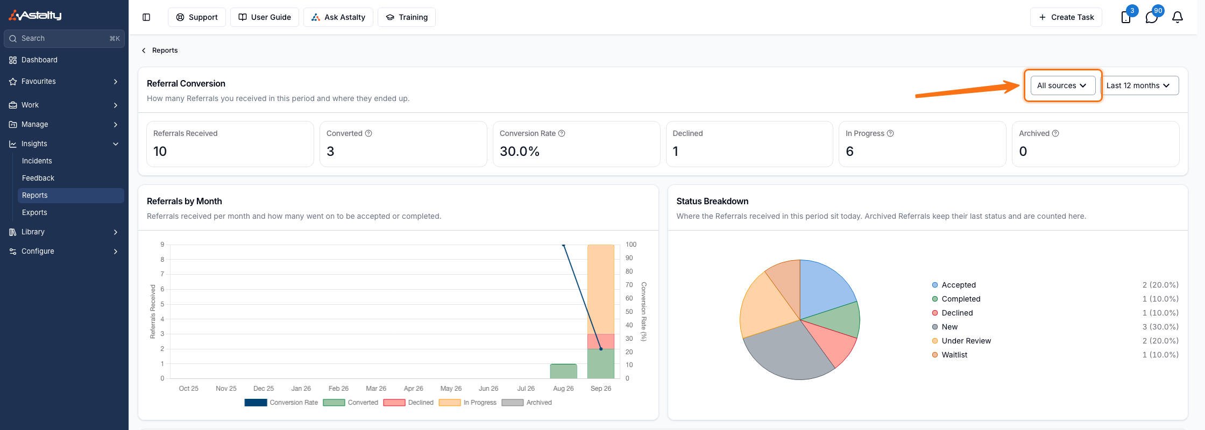Select Reports in the sidebar

pyautogui.click(x=71, y=196)
